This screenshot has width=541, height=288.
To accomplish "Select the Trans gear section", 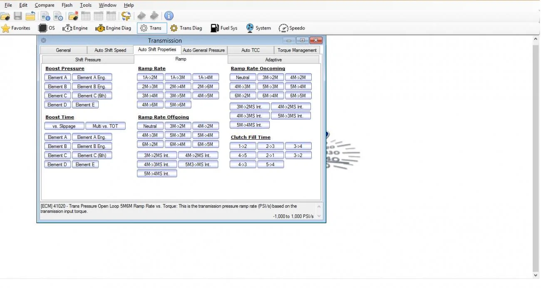I will coord(152,28).
